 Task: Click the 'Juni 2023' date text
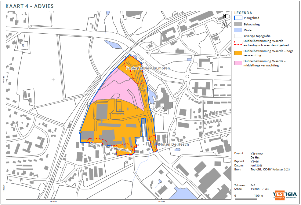[x=256, y=165]
